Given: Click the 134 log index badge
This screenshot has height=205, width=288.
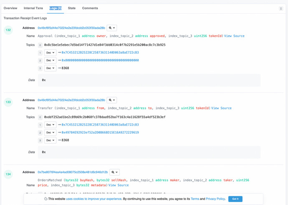Looking at the screenshot, I should pyautogui.click(x=9, y=174).
